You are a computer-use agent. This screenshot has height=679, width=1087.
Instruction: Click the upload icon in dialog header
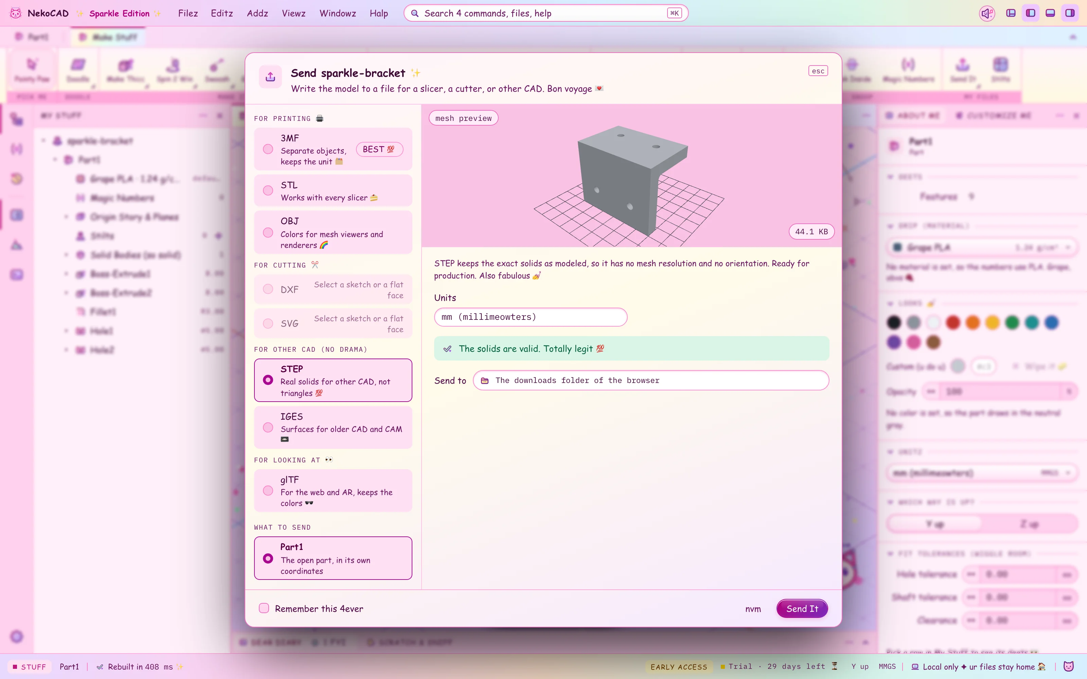click(x=270, y=77)
